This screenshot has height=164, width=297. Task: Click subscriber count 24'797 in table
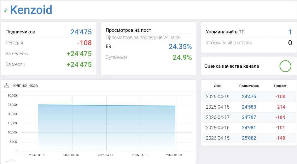click(249, 117)
